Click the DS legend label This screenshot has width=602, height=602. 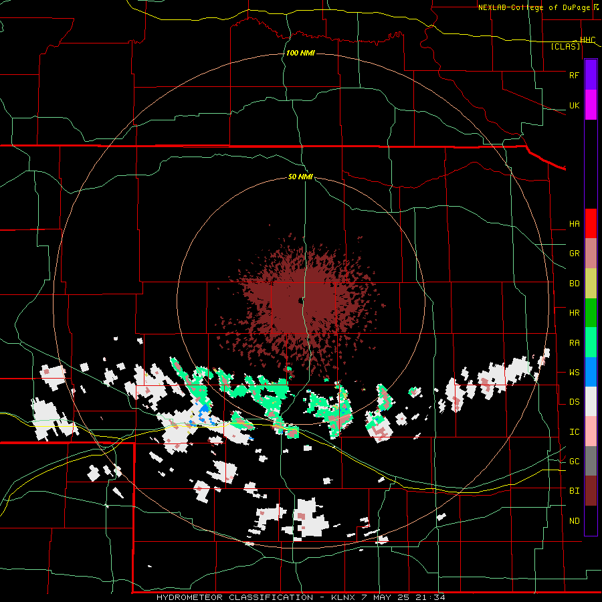[x=574, y=402]
